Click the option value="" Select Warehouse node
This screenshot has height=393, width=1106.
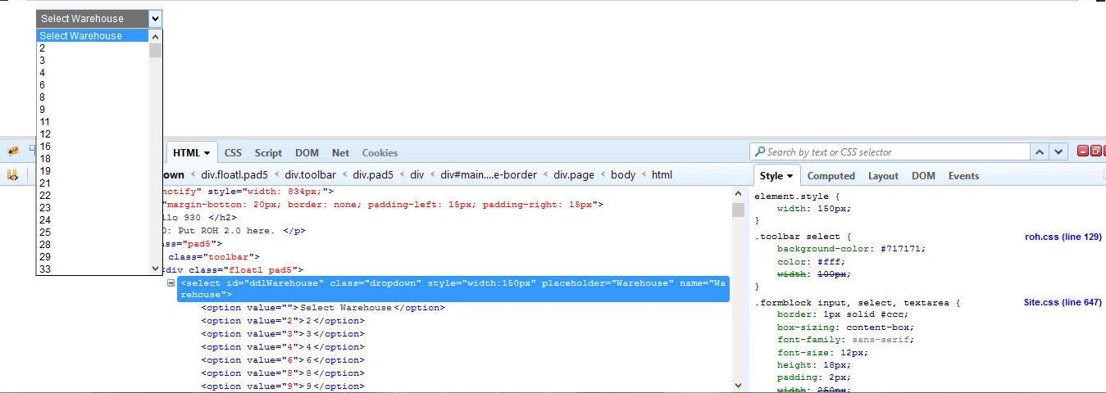pos(323,308)
